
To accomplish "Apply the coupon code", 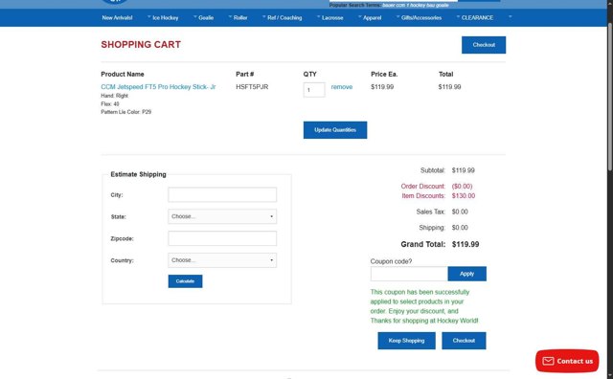I will [x=467, y=274].
